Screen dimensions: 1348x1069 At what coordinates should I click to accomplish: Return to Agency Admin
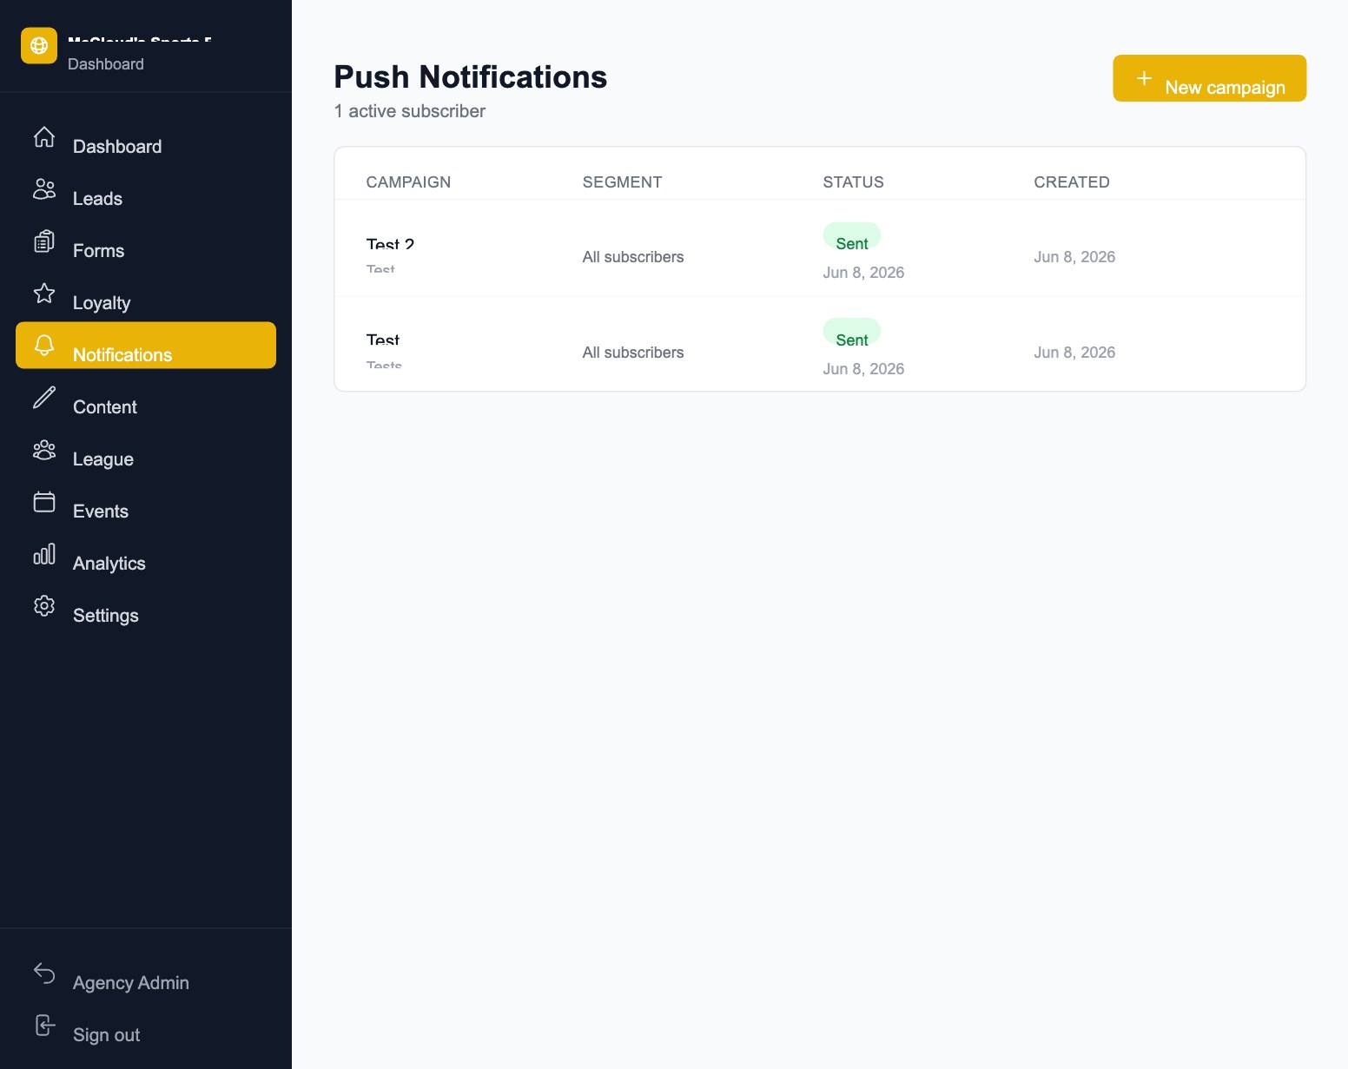coord(146,973)
